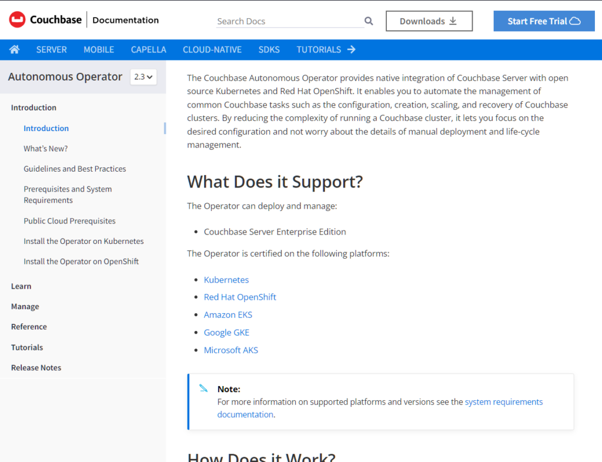Open the CAPELLA nav item
The width and height of the screenshot is (602, 462).
click(149, 49)
